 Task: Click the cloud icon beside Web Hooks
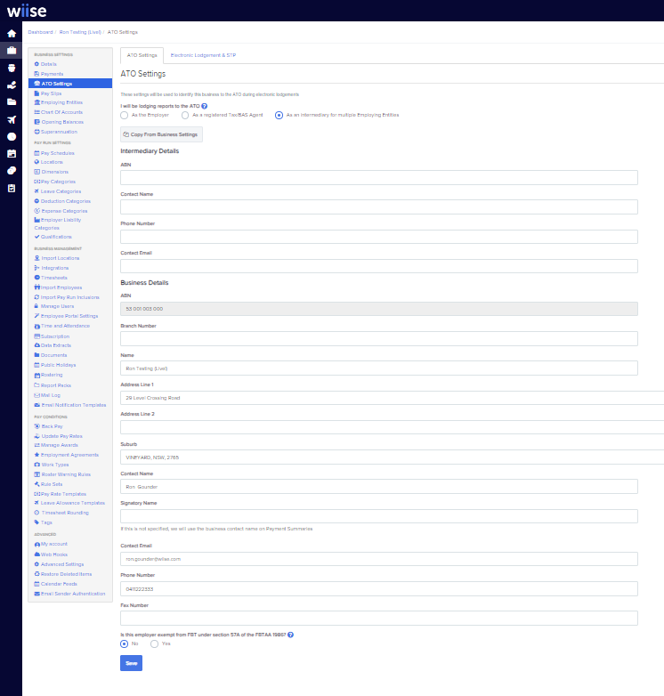37,554
